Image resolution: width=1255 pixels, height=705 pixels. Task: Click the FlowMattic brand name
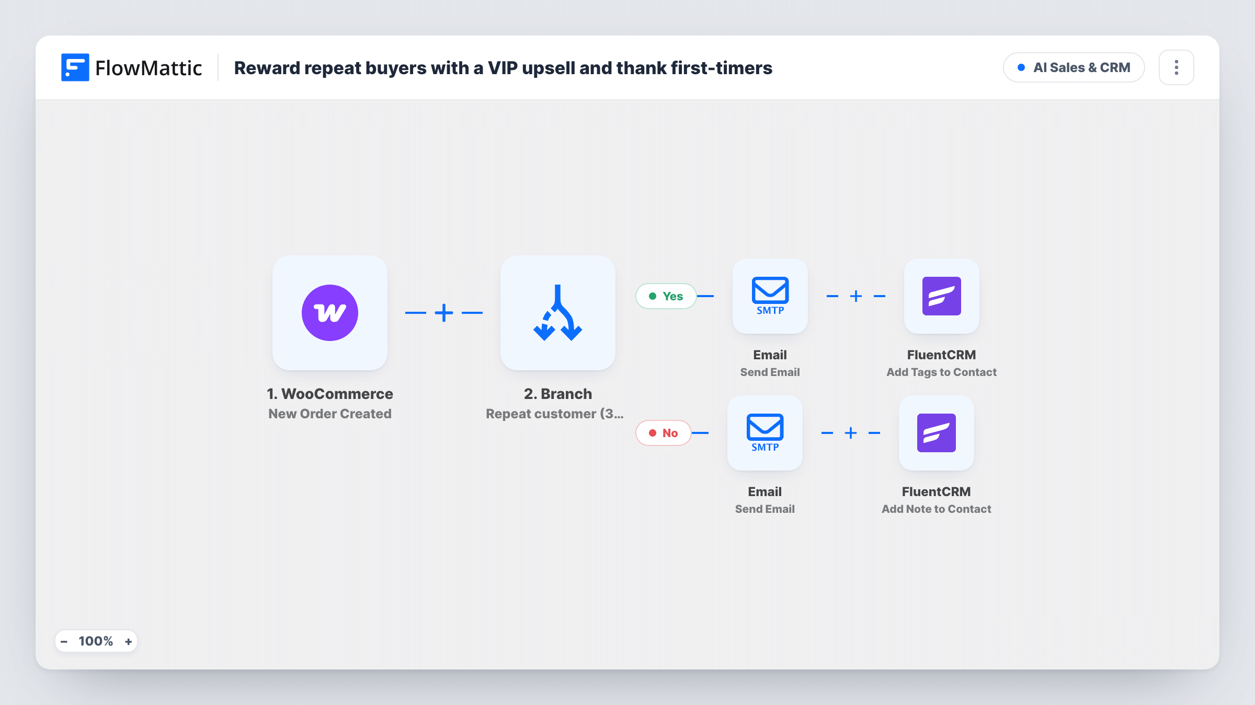coord(149,68)
